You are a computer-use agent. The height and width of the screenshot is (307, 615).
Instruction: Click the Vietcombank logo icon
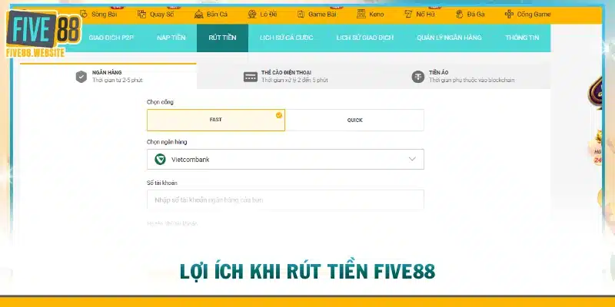tap(160, 160)
